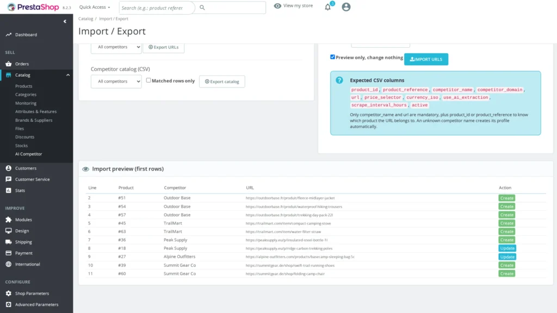Click Update badge for ridge-carbon-trekking-poles row

coord(508,248)
